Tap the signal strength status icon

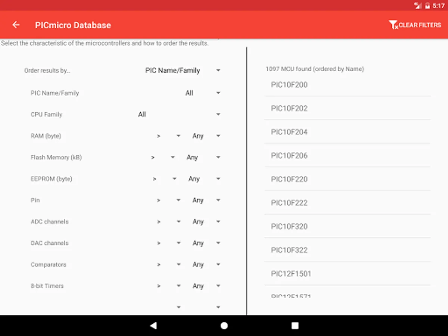(418, 6)
